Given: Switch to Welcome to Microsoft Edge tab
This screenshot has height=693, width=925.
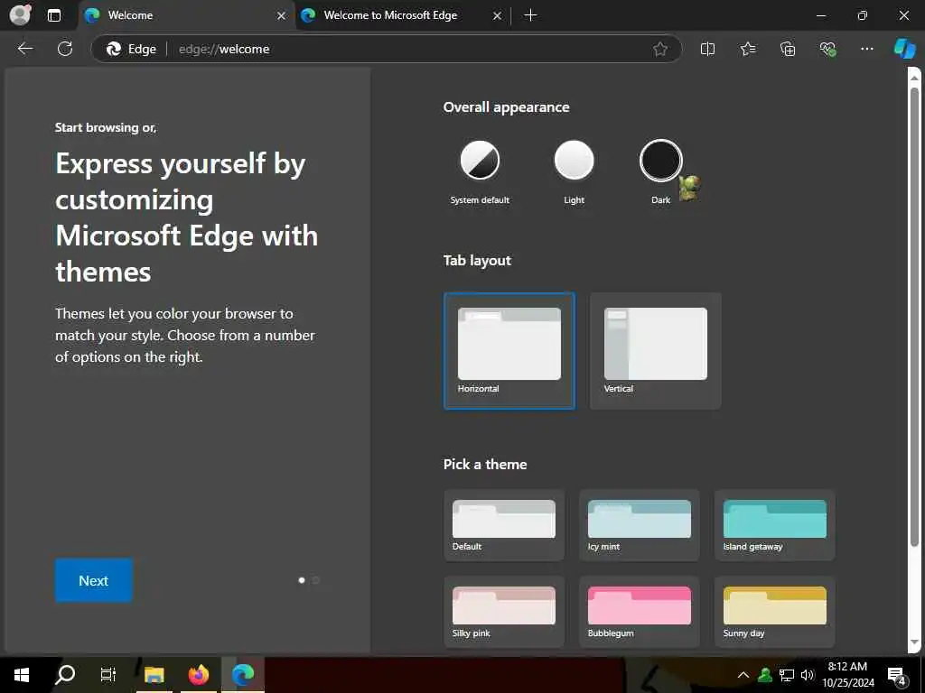Looking at the screenshot, I should 402,15.
